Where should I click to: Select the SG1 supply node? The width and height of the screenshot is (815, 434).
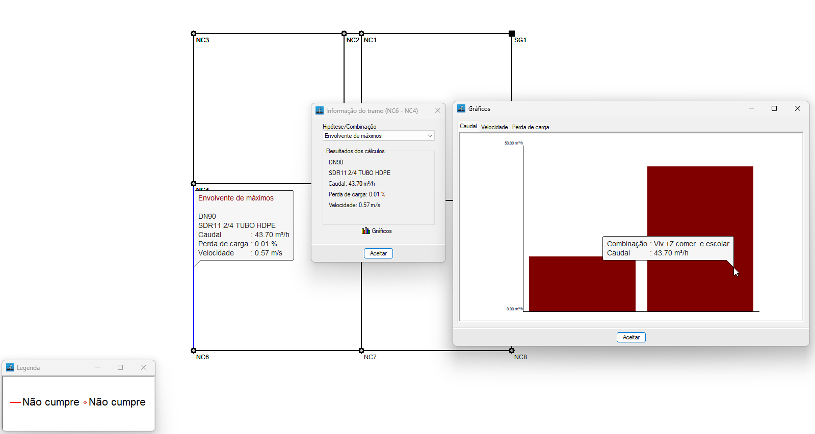tap(512, 34)
